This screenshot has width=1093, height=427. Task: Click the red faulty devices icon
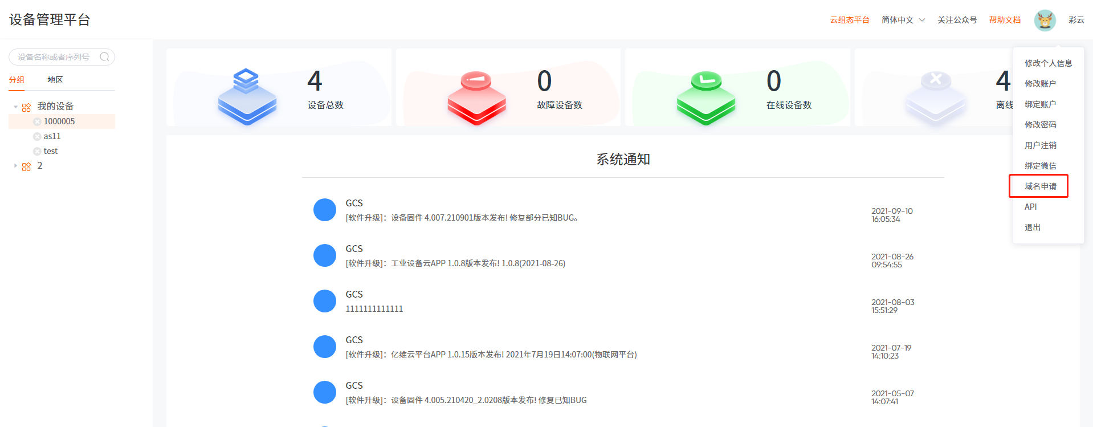click(x=476, y=97)
